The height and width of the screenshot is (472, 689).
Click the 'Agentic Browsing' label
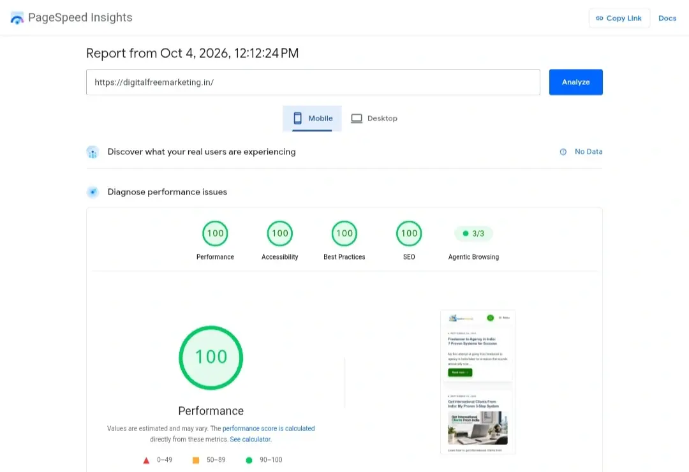[473, 257]
